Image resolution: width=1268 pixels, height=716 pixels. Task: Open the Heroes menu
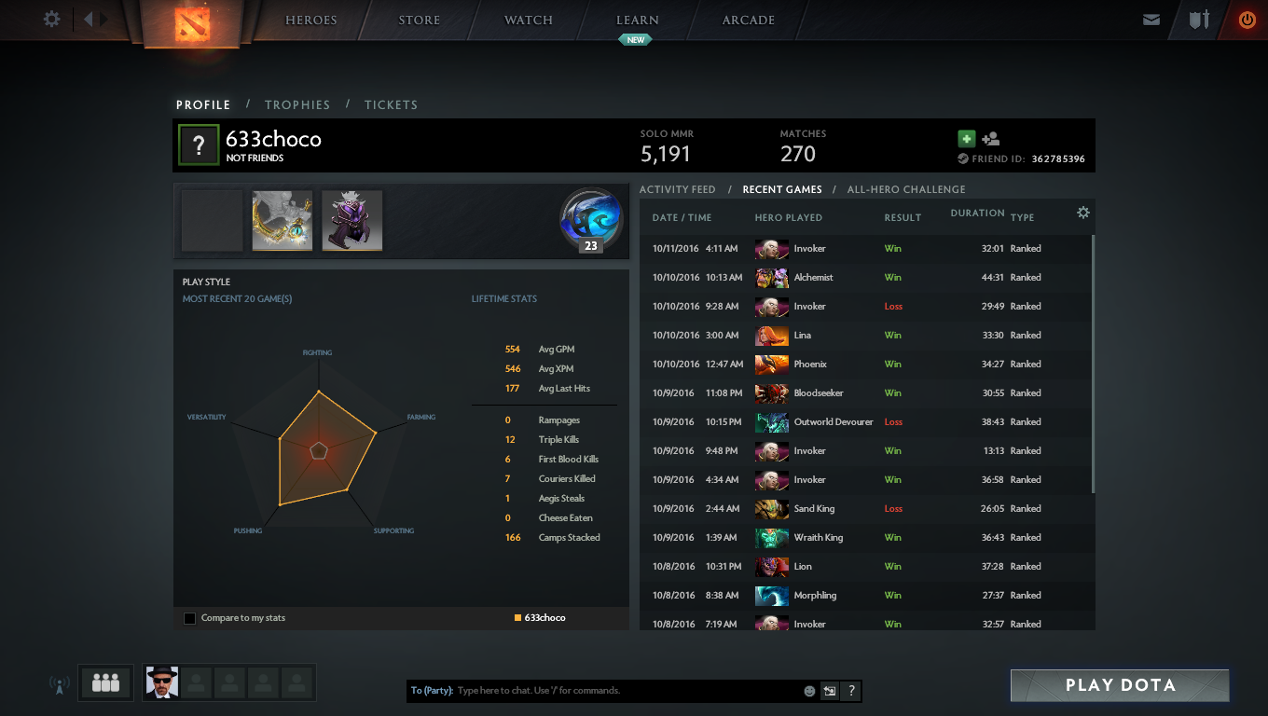click(311, 20)
